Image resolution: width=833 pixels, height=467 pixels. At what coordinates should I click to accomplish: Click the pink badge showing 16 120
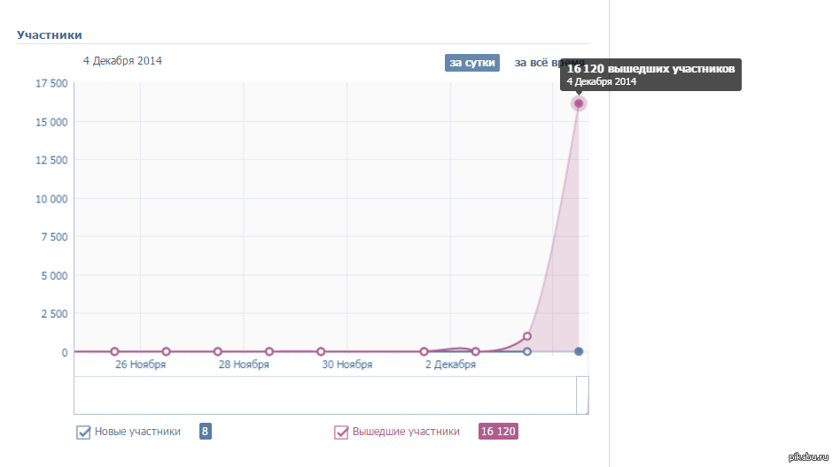498,432
